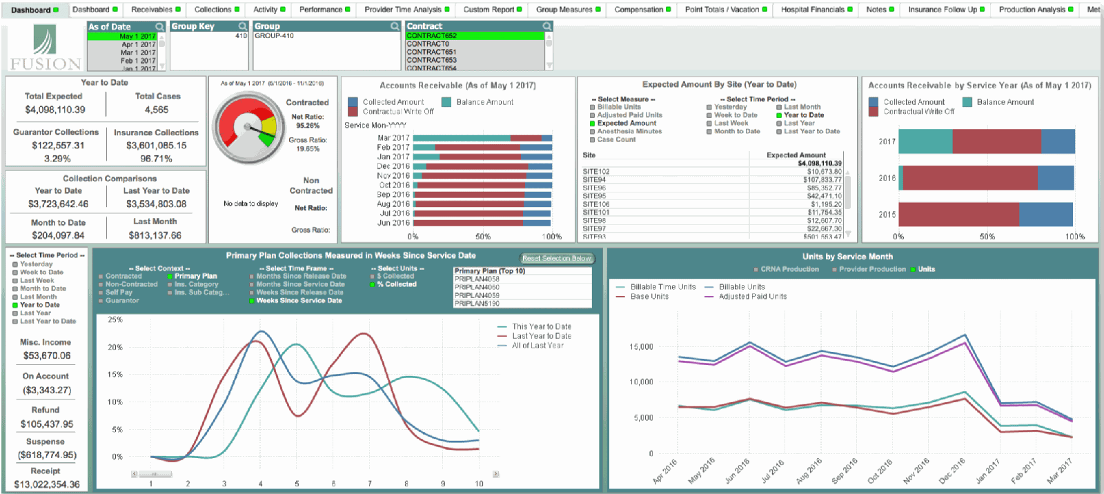Click the search icon in Group Key listbox
Image resolution: width=1104 pixels, height=494 pixels.
pyautogui.click(x=242, y=26)
